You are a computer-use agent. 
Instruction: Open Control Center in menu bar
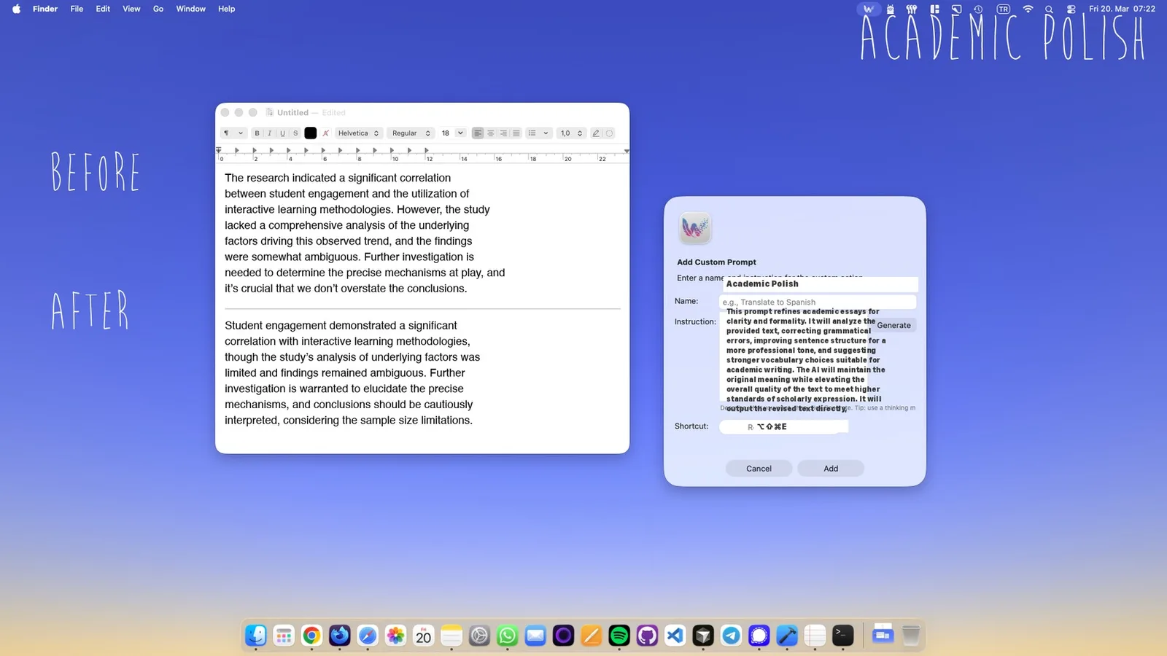[1071, 9]
